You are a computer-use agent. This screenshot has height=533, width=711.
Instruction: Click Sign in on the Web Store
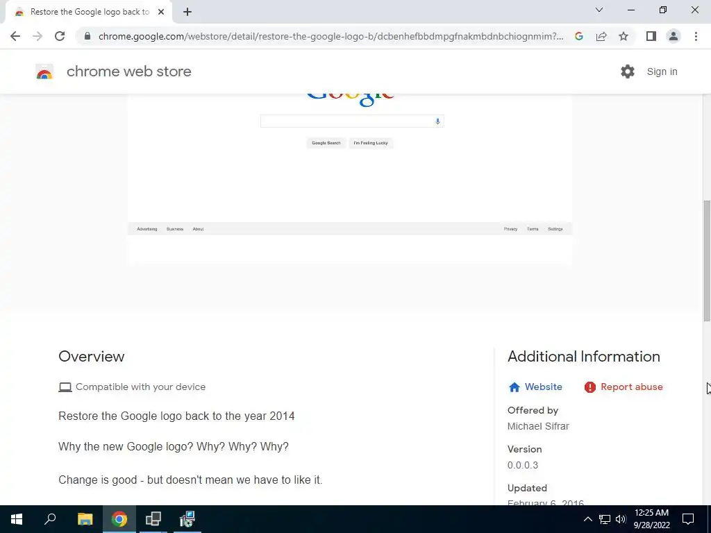coord(662,71)
